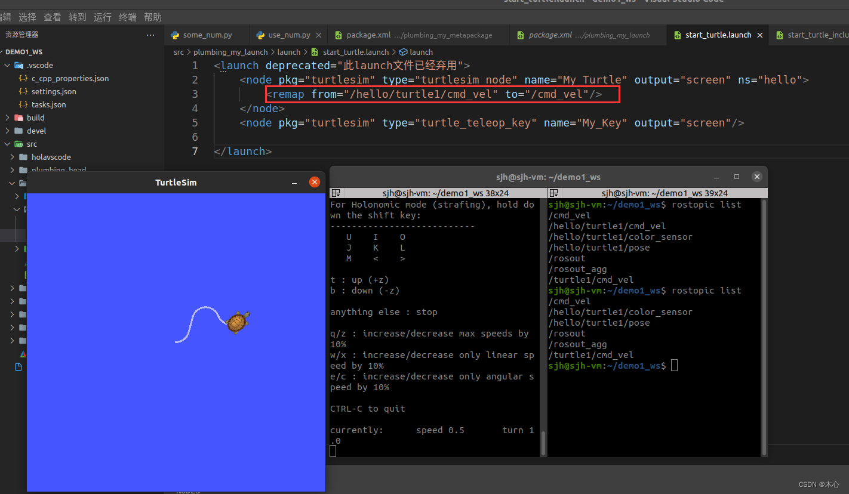The height and width of the screenshot is (494, 849).
Task: Click plumbing_my_launch in the breadcrumb path
Action: [230, 53]
